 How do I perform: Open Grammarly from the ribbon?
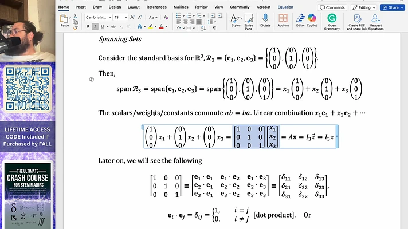332,22
